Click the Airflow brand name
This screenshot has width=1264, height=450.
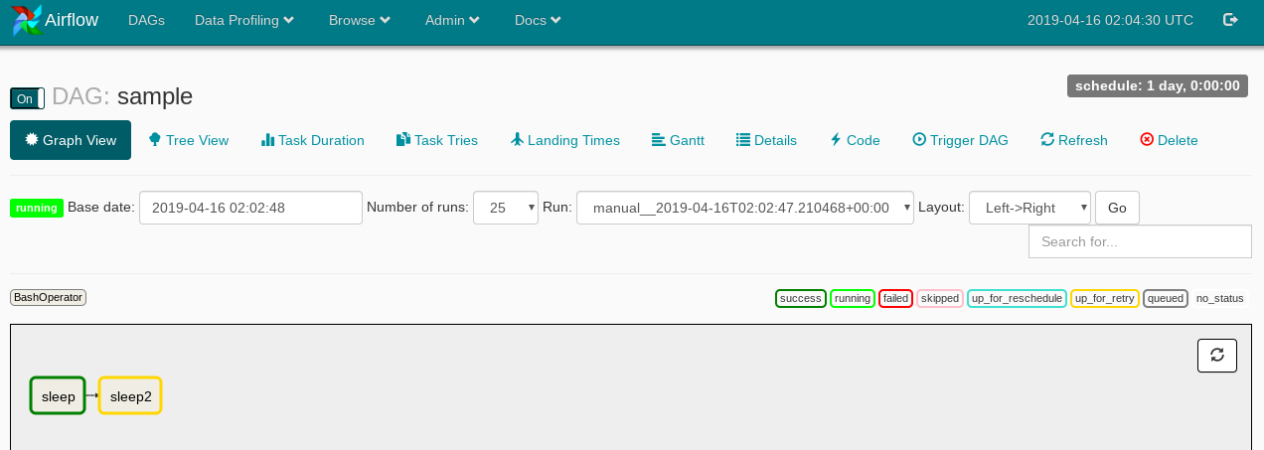point(72,20)
